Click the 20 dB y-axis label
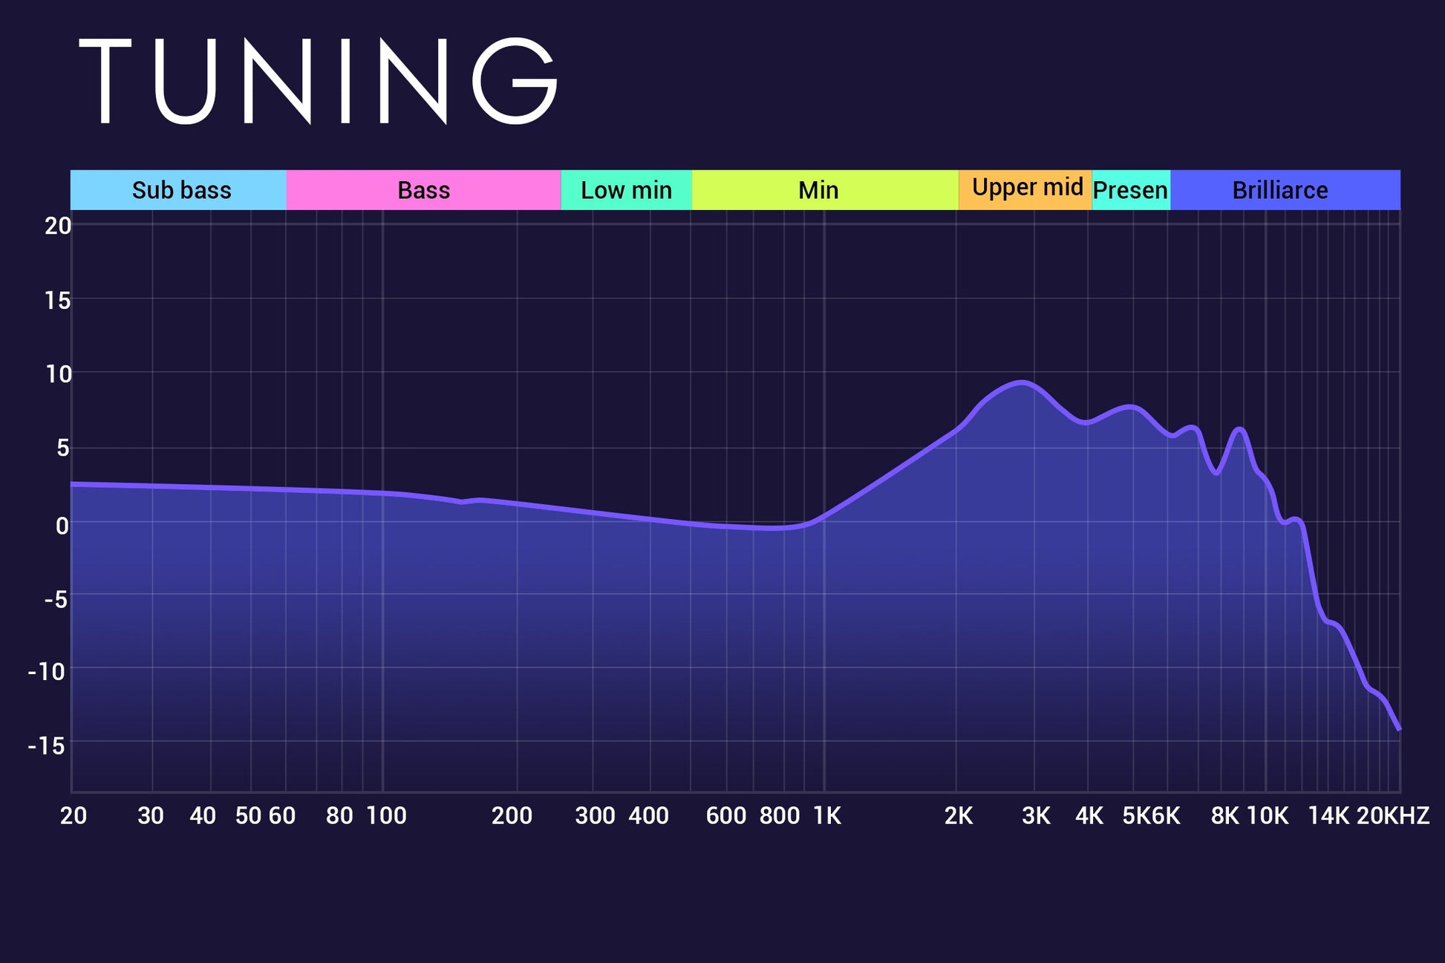 click(x=58, y=226)
